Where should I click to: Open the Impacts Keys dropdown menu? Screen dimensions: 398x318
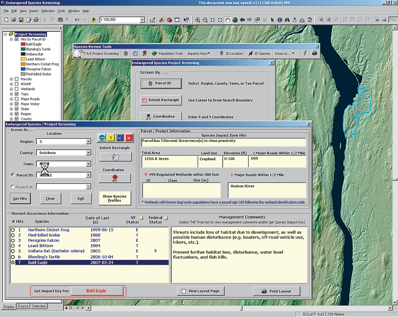point(199,54)
